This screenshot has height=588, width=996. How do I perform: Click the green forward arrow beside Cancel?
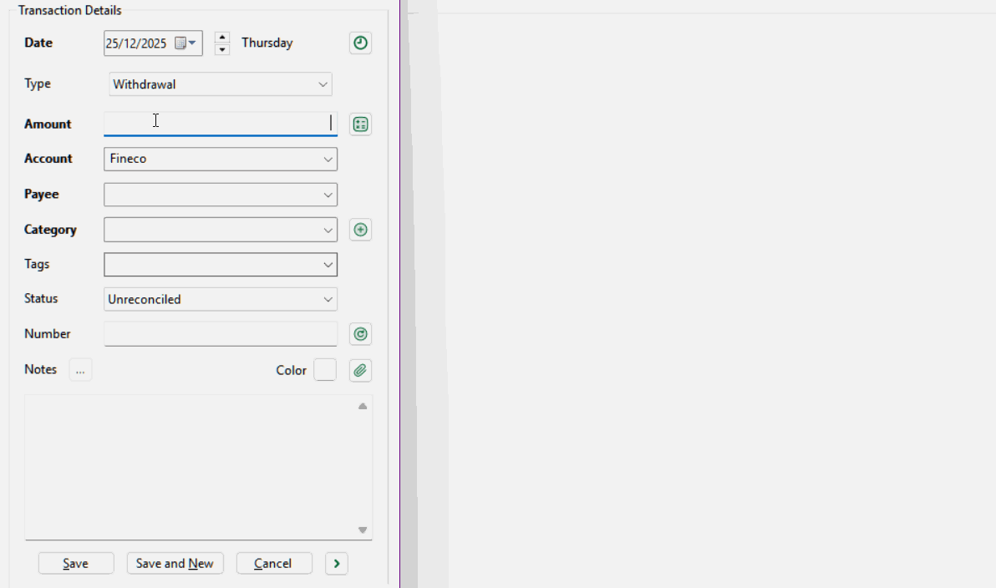pyautogui.click(x=336, y=564)
